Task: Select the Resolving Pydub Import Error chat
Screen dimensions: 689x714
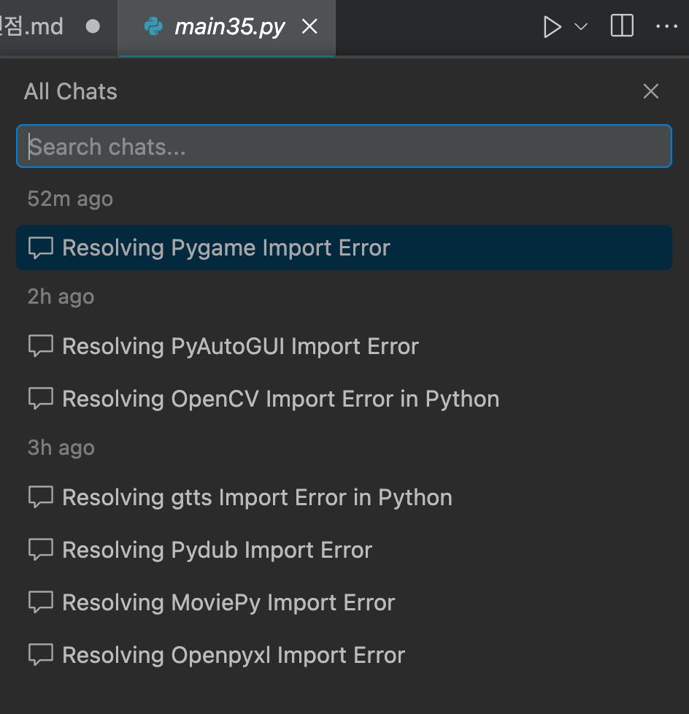Action: (x=217, y=550)
